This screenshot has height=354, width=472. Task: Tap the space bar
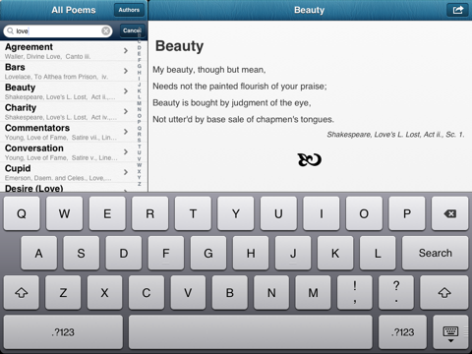[x=251, y=332]
